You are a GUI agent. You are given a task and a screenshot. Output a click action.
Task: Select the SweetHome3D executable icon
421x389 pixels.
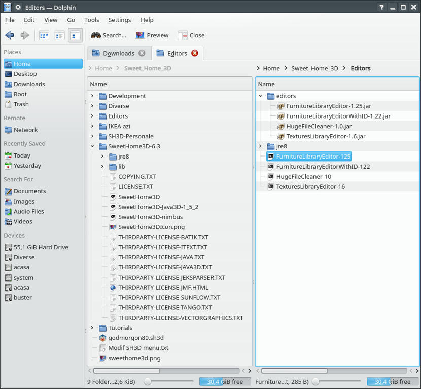click(x=113, y=197)
